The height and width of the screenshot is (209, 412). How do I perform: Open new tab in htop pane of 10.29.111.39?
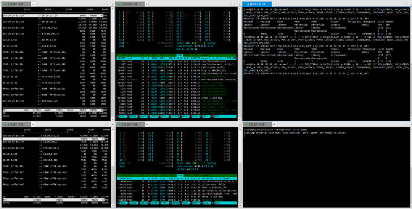pos(146,124)
